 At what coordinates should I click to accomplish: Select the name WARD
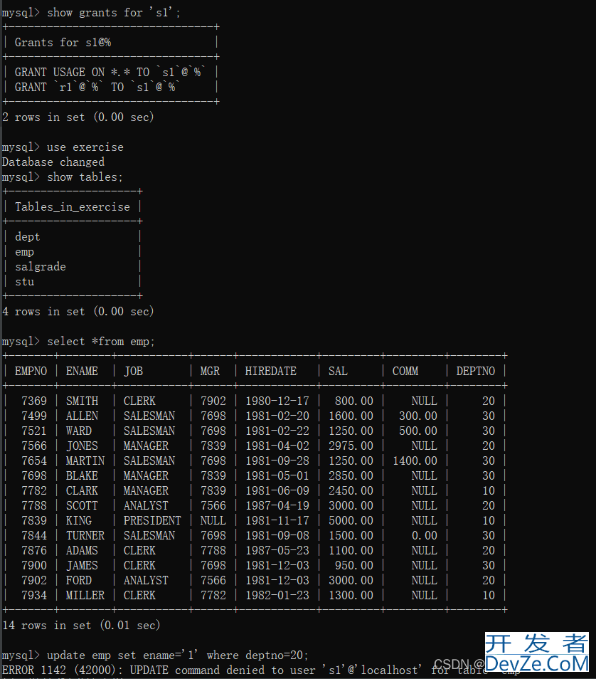coord(79,431)
